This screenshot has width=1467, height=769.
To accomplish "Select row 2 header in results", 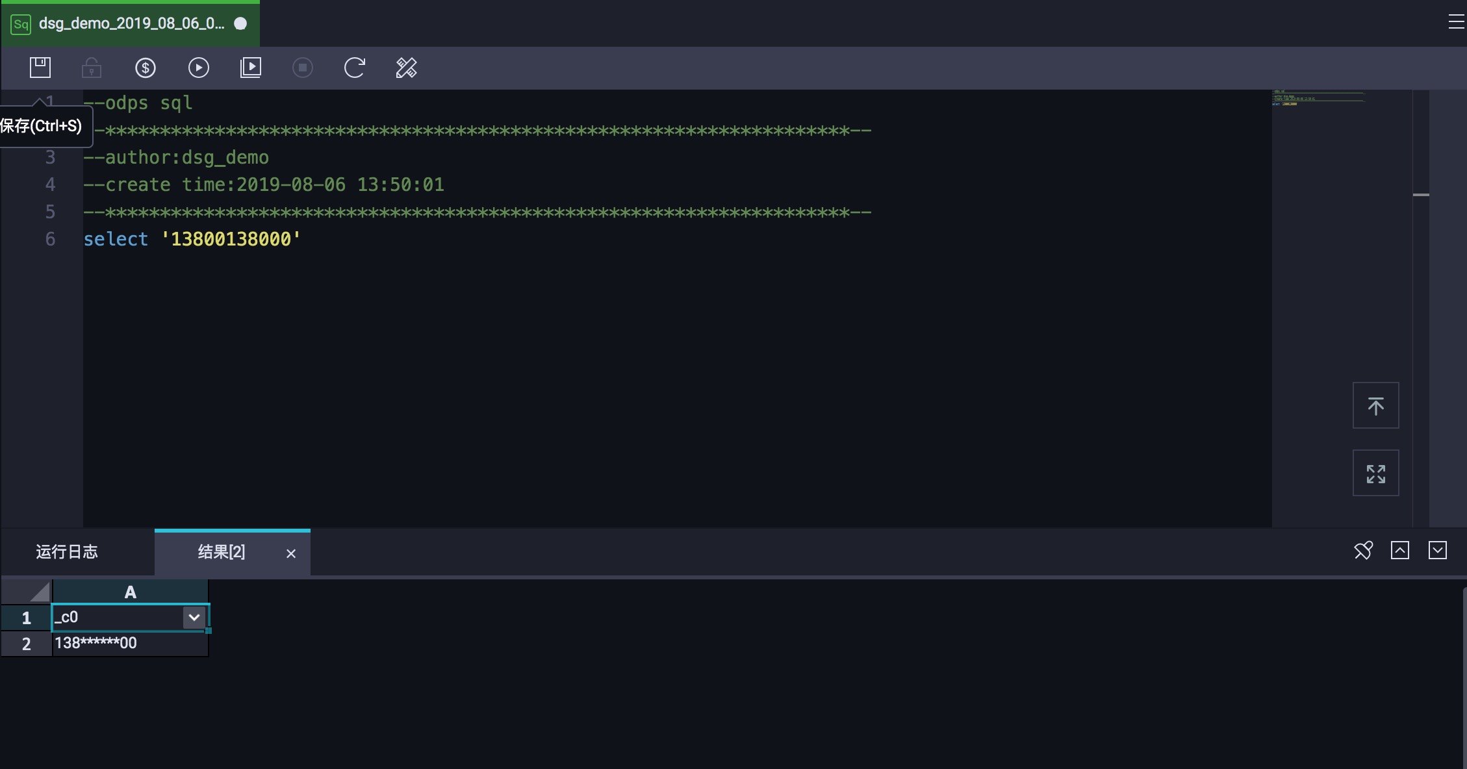I will tap(26, 644).
